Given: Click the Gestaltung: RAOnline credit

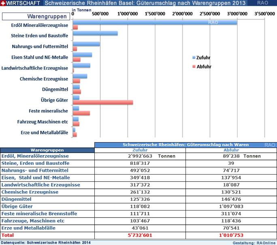Looking at the screenshot, I should pyautogui.click(x=254, y=243).
